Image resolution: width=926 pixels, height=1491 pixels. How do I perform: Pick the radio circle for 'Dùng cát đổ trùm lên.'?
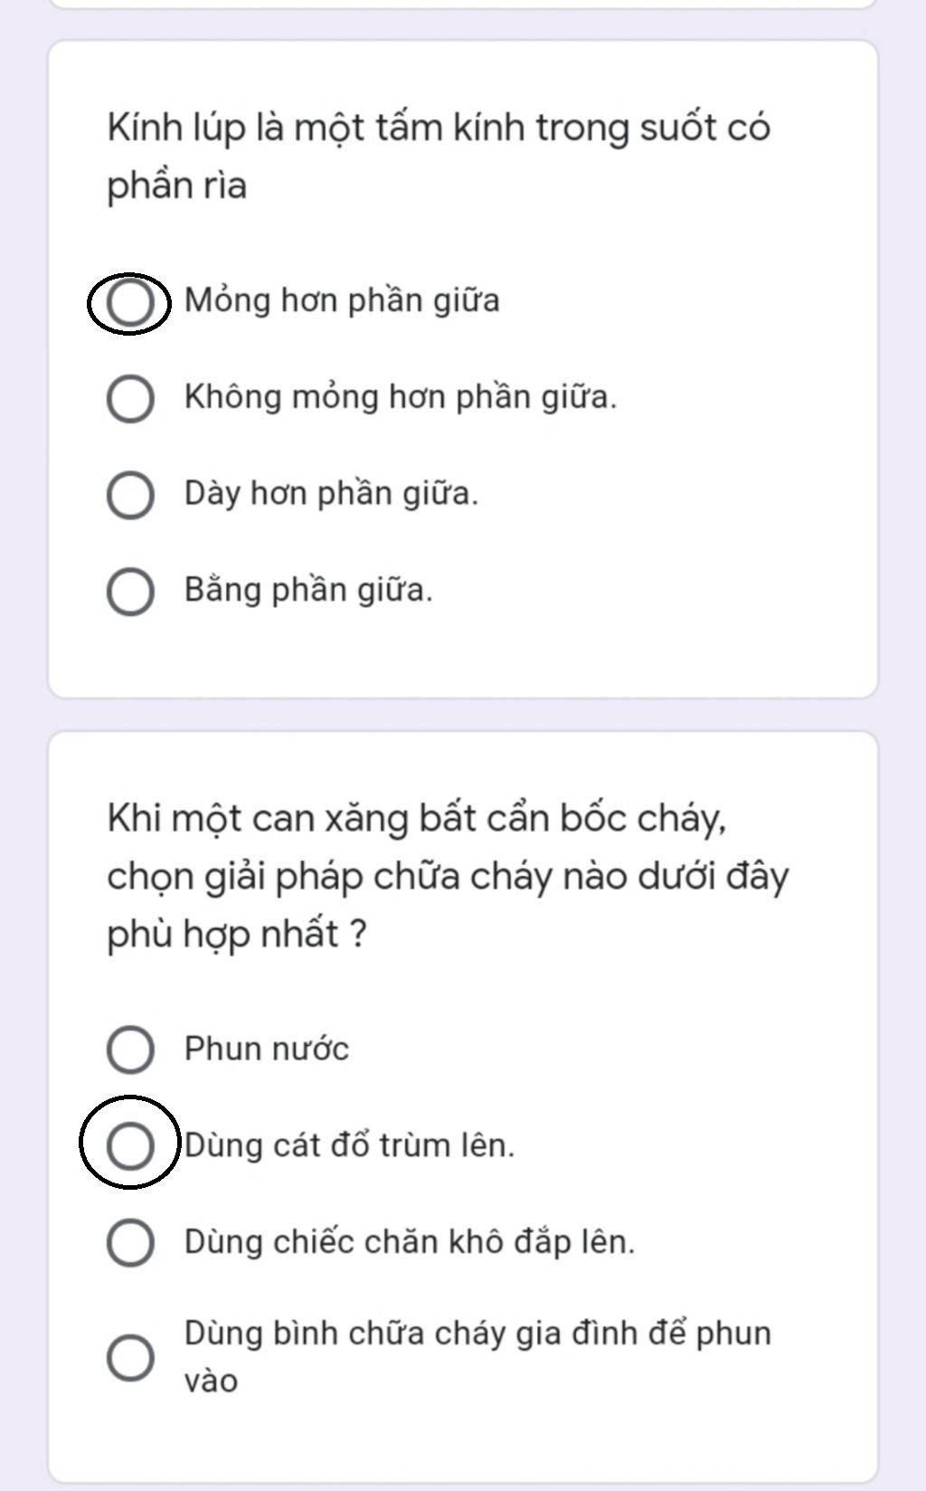pos(130,1145)
